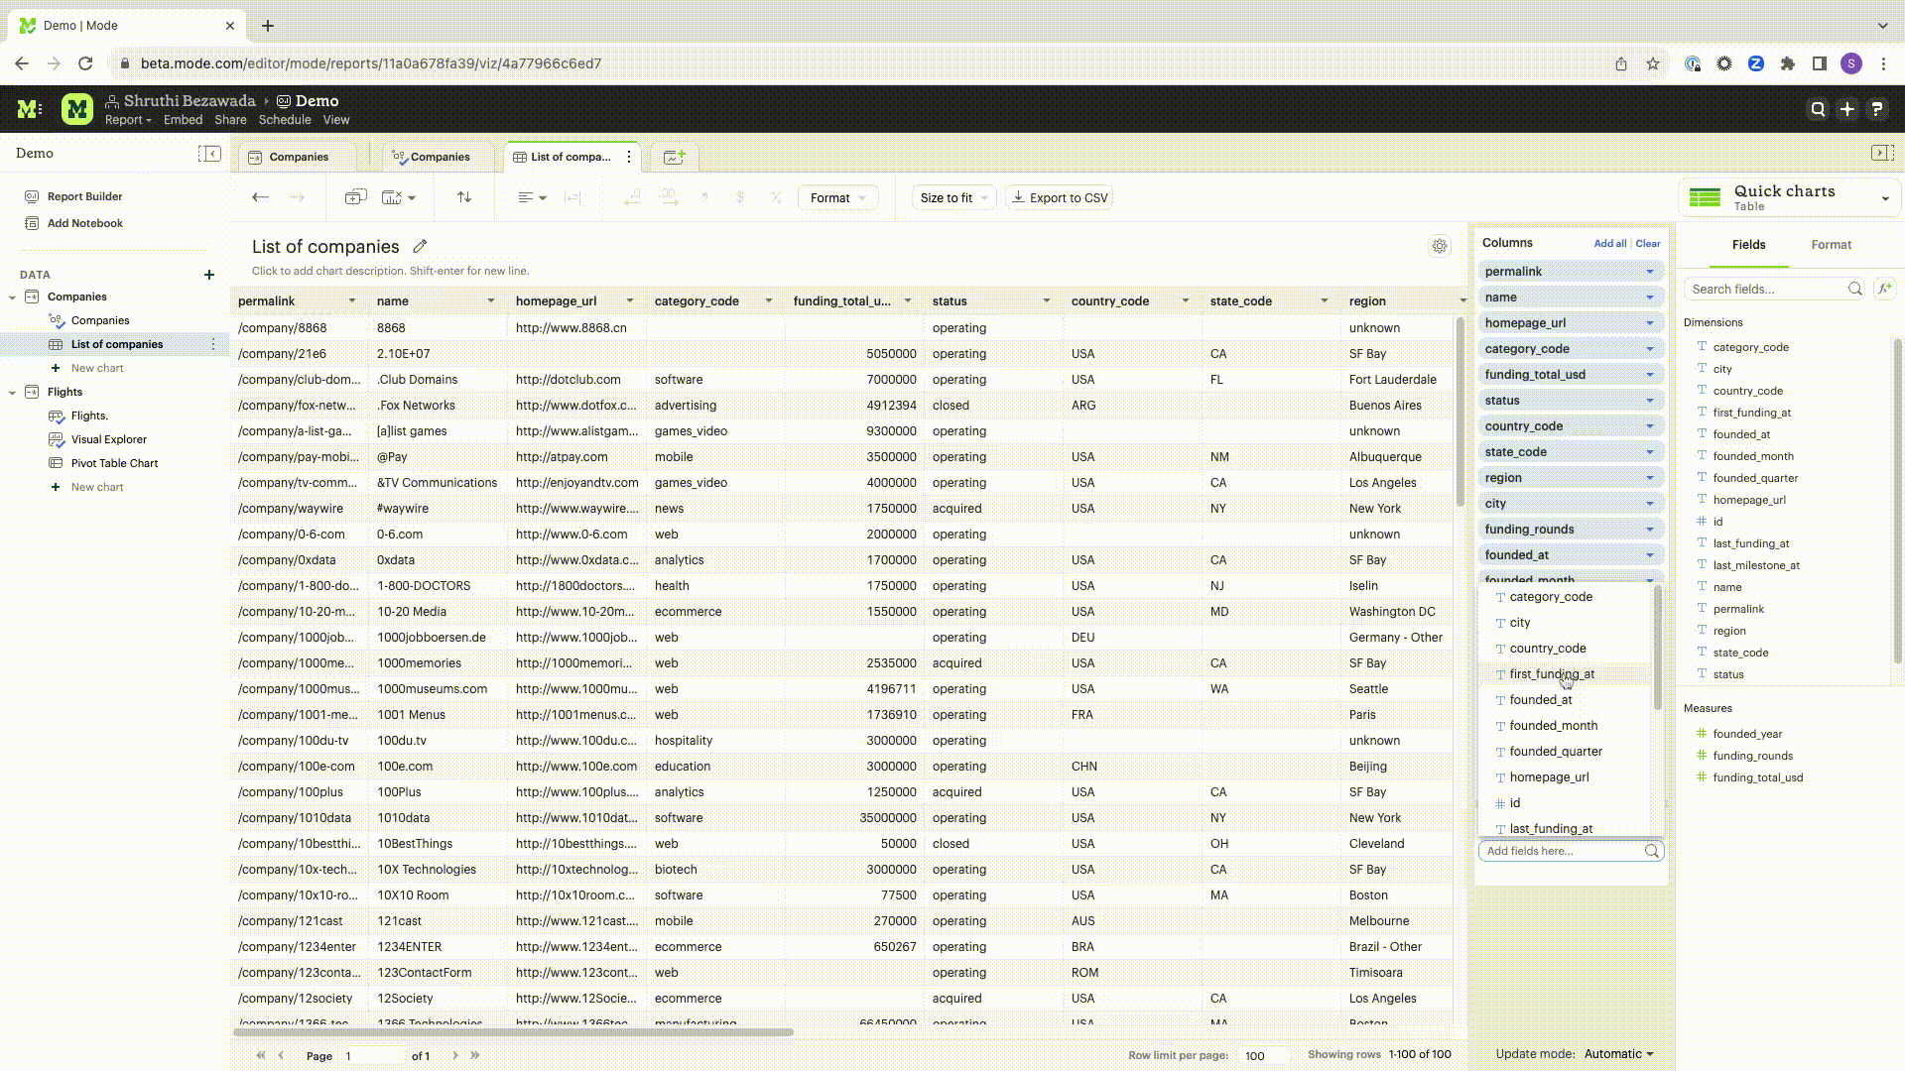Screen dimensions: 1905x1071
Task: Click the undo back arrow in toolbar
Action: pos(260,197)
